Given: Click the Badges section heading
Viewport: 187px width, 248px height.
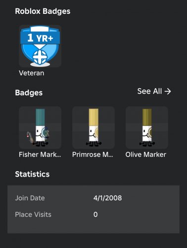Looking at the screenshot, I should coord(29,93).
